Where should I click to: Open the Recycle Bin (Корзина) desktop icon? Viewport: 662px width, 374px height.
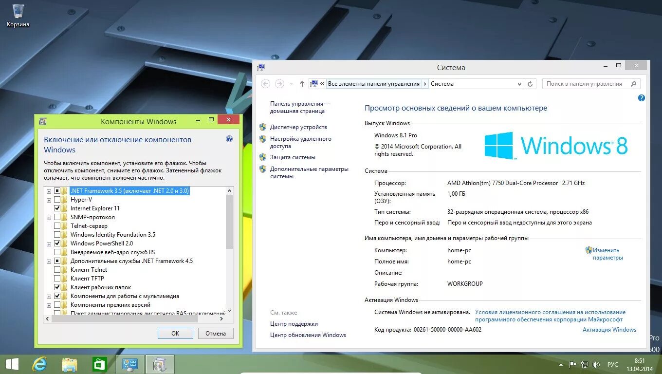pos(18,15)
